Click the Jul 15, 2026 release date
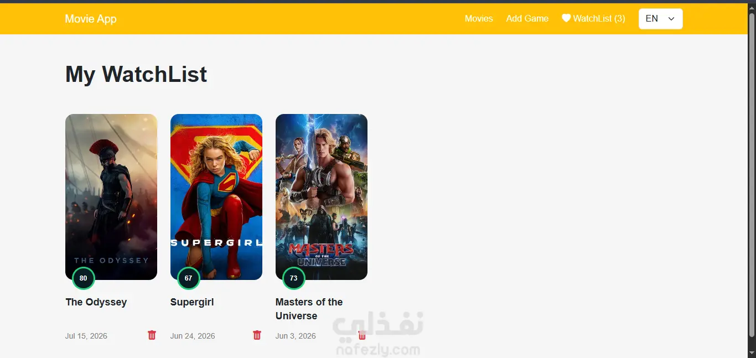 86,336
